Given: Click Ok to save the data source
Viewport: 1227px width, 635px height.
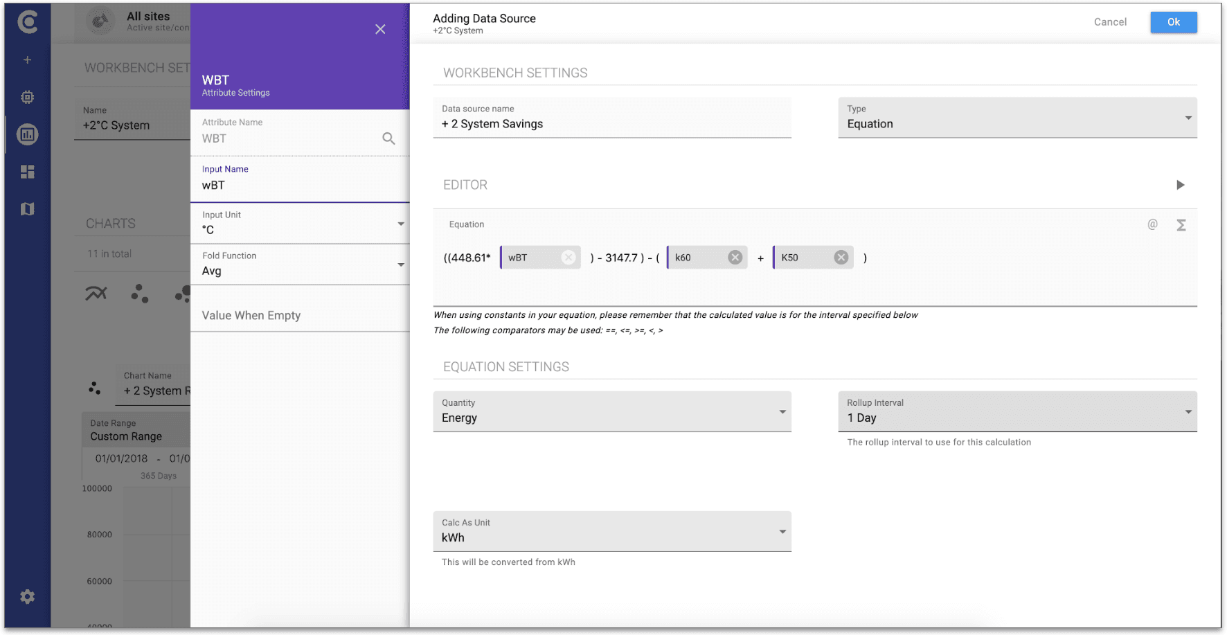Looking at the screenshot, I should 1173,22.
